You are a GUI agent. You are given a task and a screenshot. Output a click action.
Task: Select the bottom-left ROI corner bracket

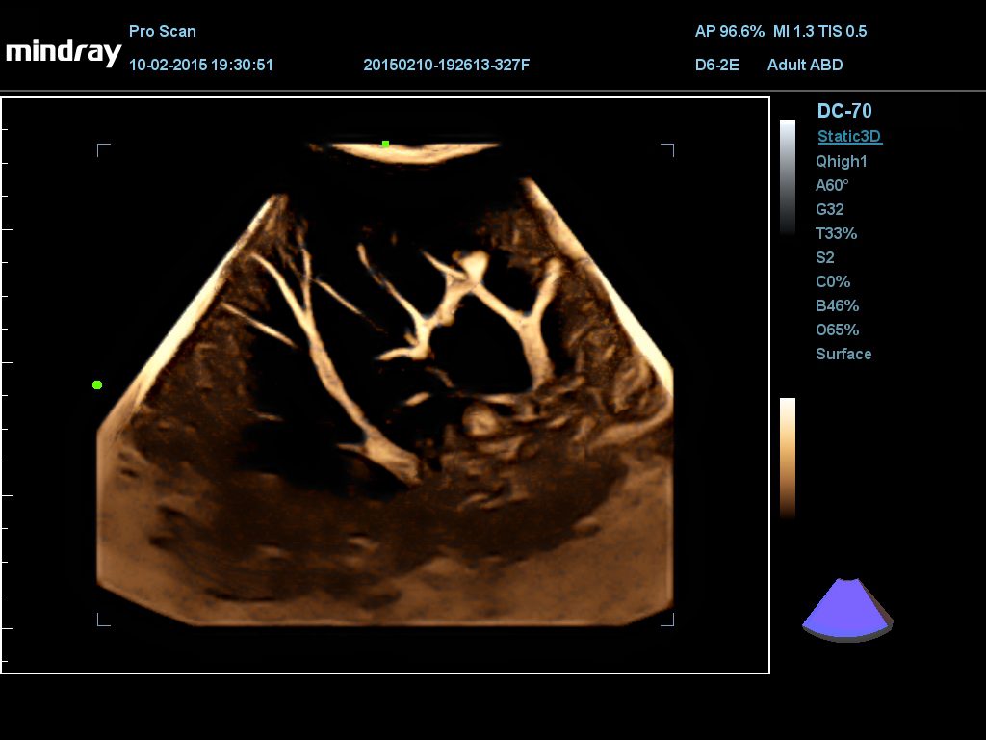coord(103,621)
